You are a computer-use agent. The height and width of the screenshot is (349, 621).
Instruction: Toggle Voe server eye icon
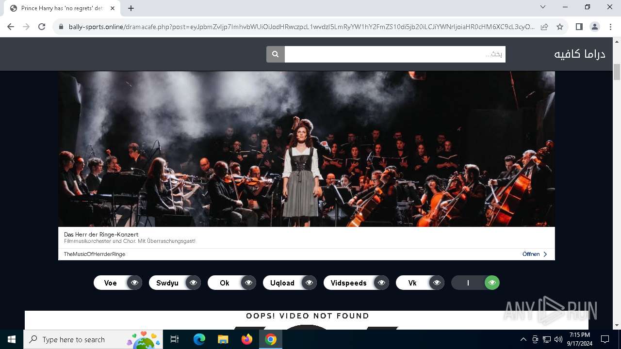point(134,283)
